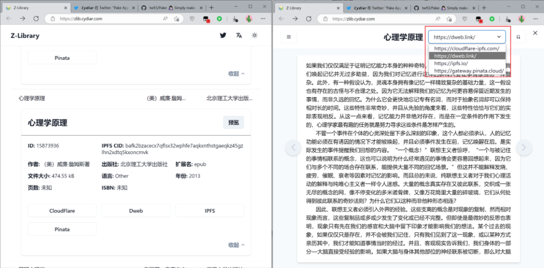
Task: Click browser back arrow in right window
Action: tap(282, 19)
